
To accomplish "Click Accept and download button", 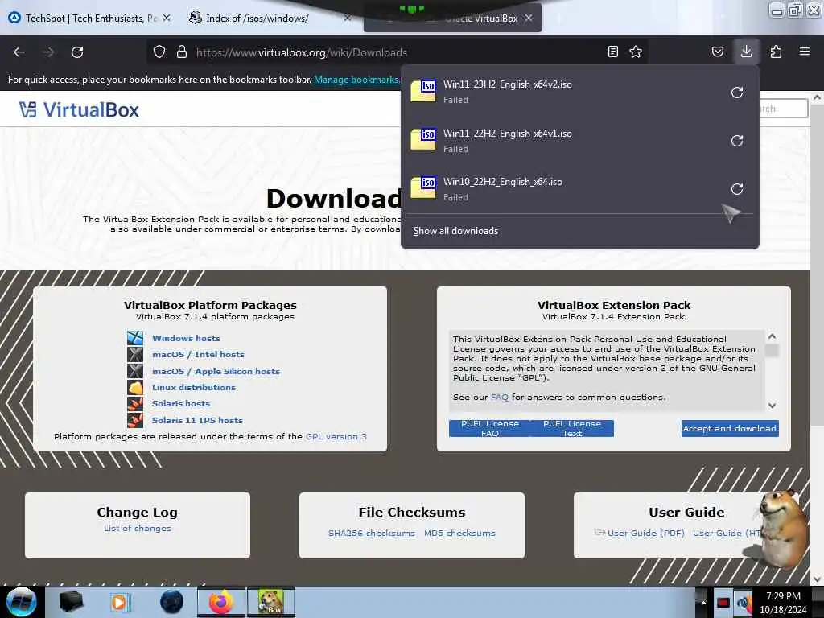I will click(x=730, y=428).
